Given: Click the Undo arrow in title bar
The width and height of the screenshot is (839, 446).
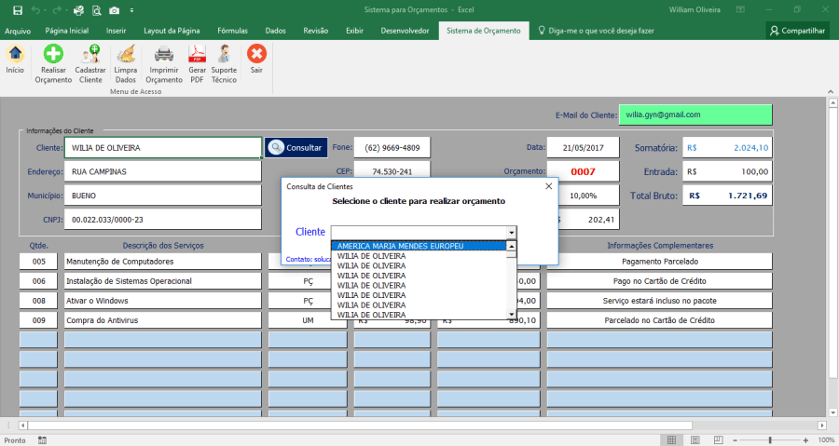Looking at the screenshot, I should [x=35, y=10].
